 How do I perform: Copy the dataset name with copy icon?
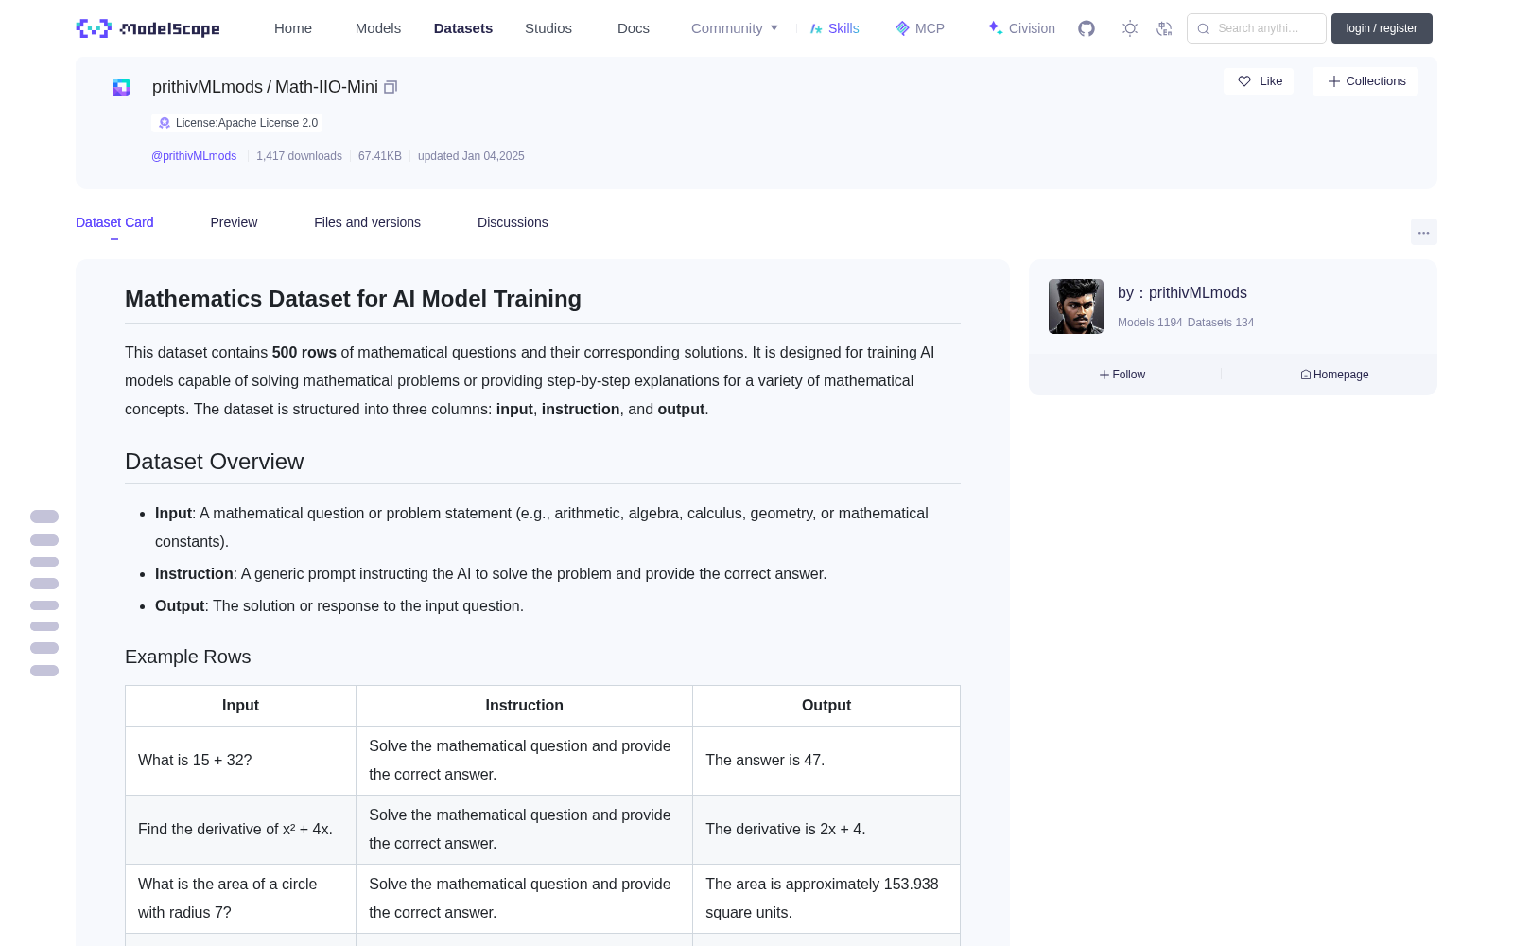[391, 87]
